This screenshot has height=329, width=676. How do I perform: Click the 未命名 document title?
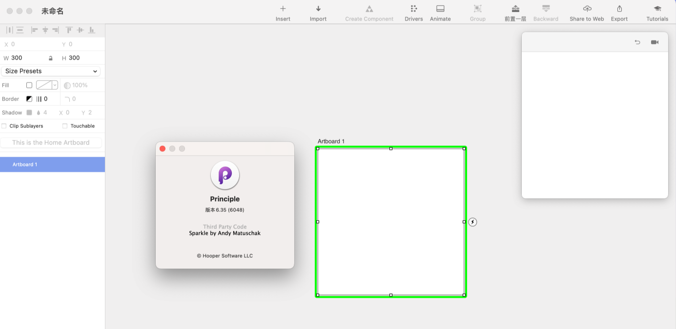coord(53,11)
